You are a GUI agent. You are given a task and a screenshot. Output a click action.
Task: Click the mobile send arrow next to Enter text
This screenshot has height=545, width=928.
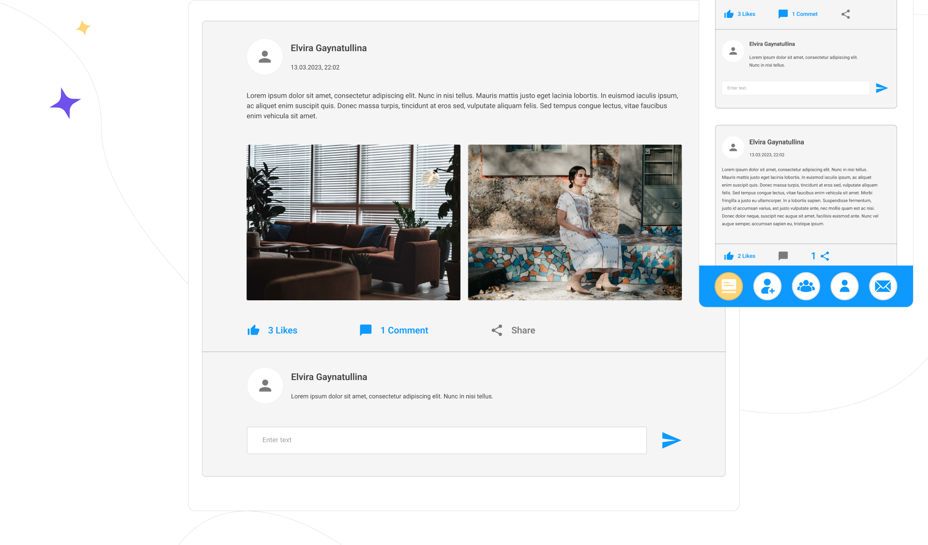pos(882,88)
